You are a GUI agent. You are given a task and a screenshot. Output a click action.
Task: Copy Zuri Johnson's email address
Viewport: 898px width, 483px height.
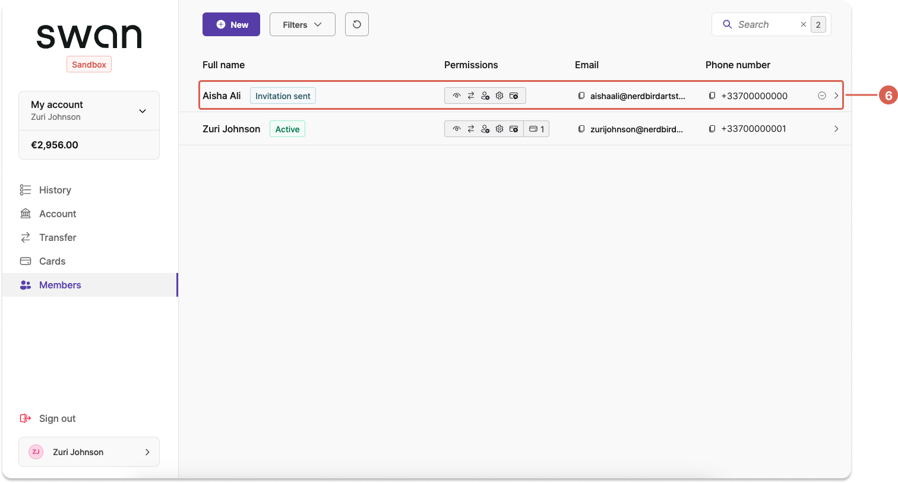click(x=581, y=129)
